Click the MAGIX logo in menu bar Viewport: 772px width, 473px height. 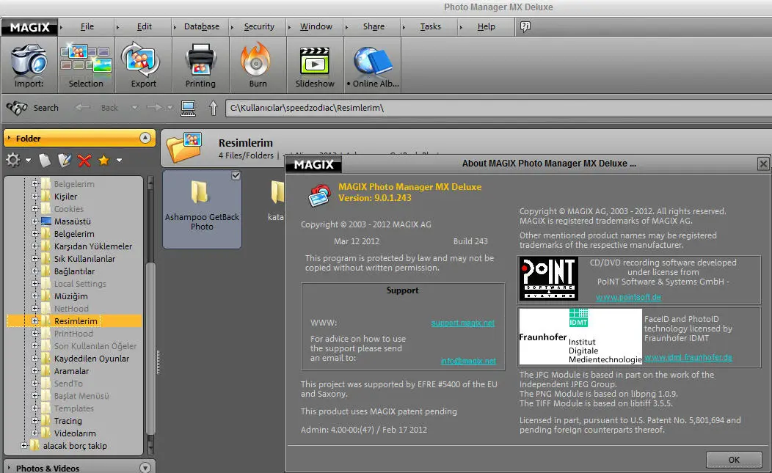click(x=29, y=27)
